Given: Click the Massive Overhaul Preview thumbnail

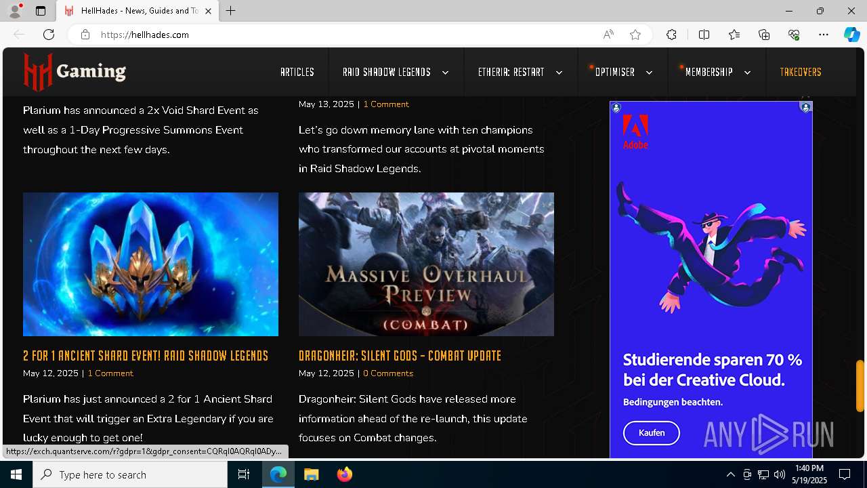Looking at the screenshot, I should coord(426,264).
